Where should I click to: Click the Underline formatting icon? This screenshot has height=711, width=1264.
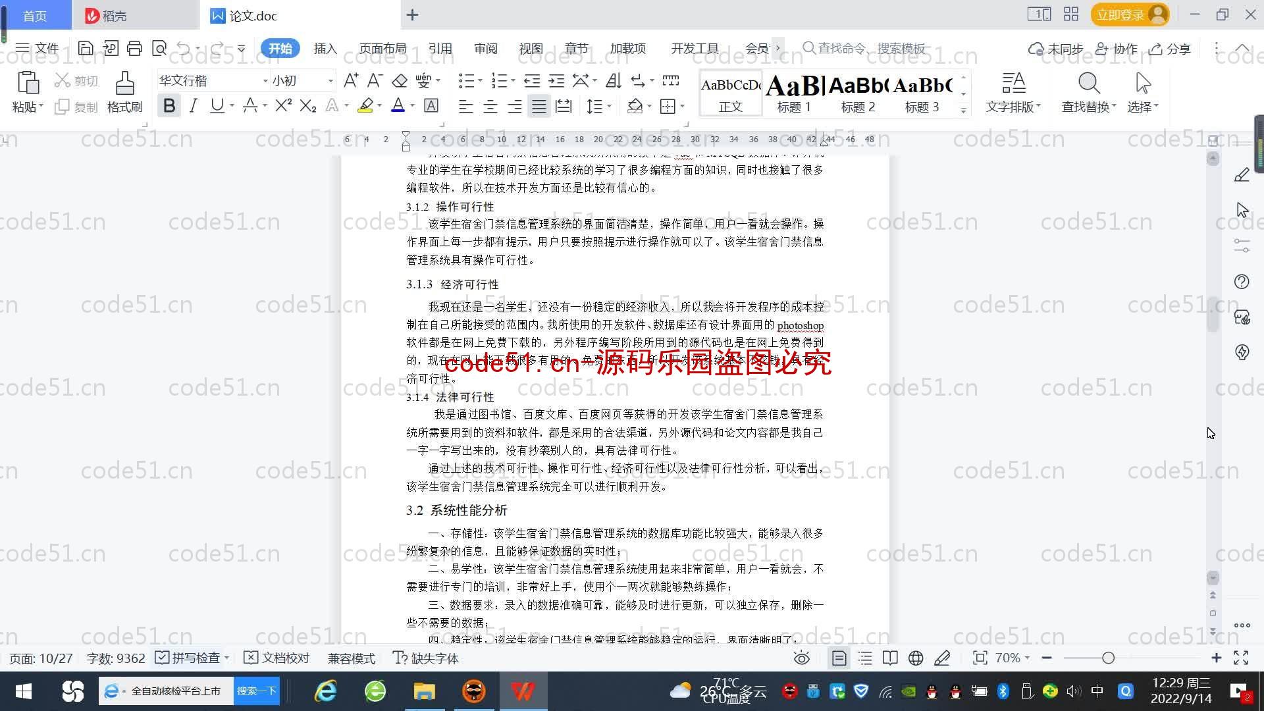[218, 106]
